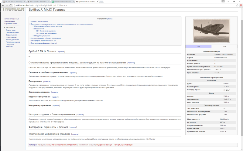Image resolution: width=243 pixels, height=151 pixels.
Task: Open a new browser tab
Action: (x=101, y=2)
